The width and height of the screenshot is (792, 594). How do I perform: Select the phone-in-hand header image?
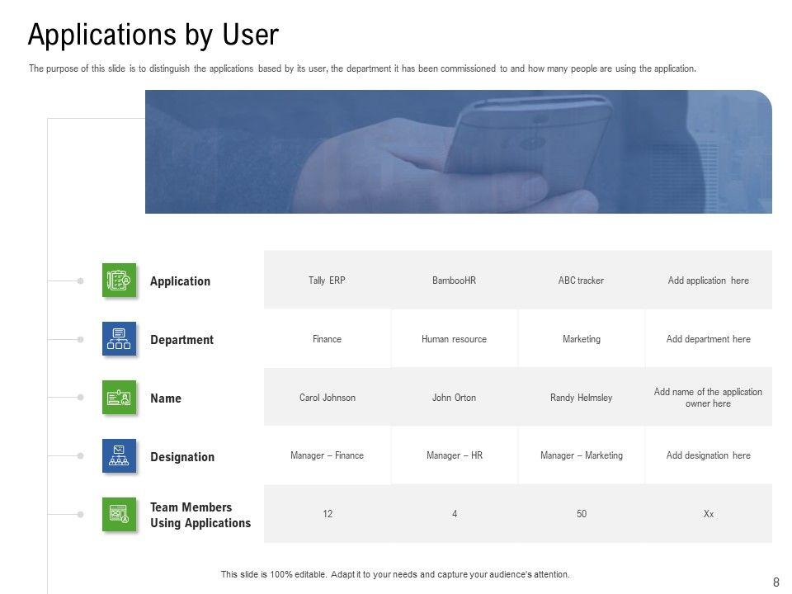coord(458,152)
